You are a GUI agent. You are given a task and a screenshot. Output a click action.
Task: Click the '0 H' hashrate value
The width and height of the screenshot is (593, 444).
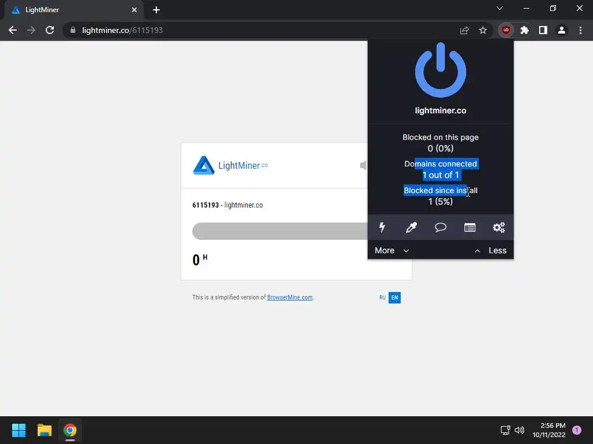[x=200, y=260]
